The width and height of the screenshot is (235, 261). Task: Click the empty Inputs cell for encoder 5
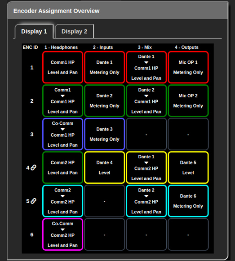tap(104, 201)
